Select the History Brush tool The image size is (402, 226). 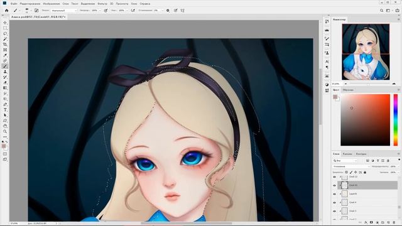[x=5, y=77]
